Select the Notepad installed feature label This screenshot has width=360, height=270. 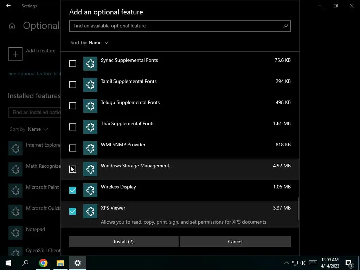point(36,229)
